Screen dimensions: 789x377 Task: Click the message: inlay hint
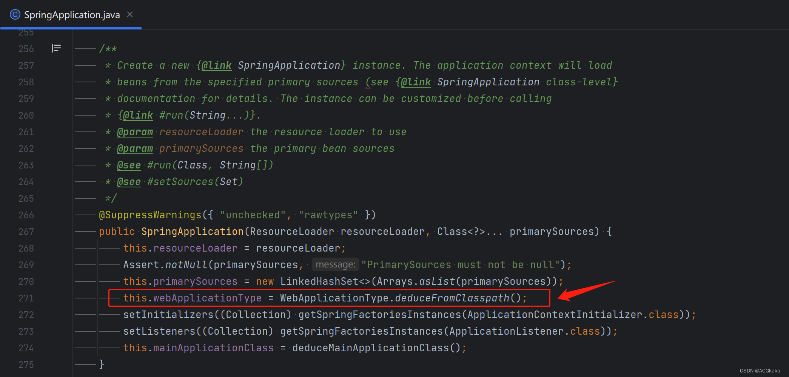point(335,265)
